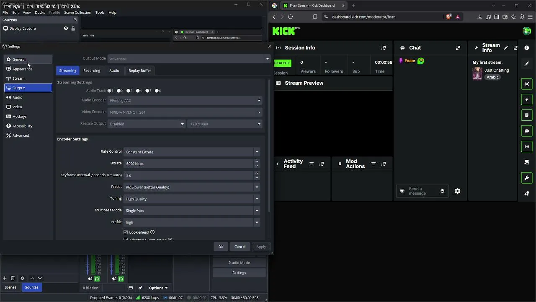
Task: Mute the first audio mixer channel
Action: 90,279
